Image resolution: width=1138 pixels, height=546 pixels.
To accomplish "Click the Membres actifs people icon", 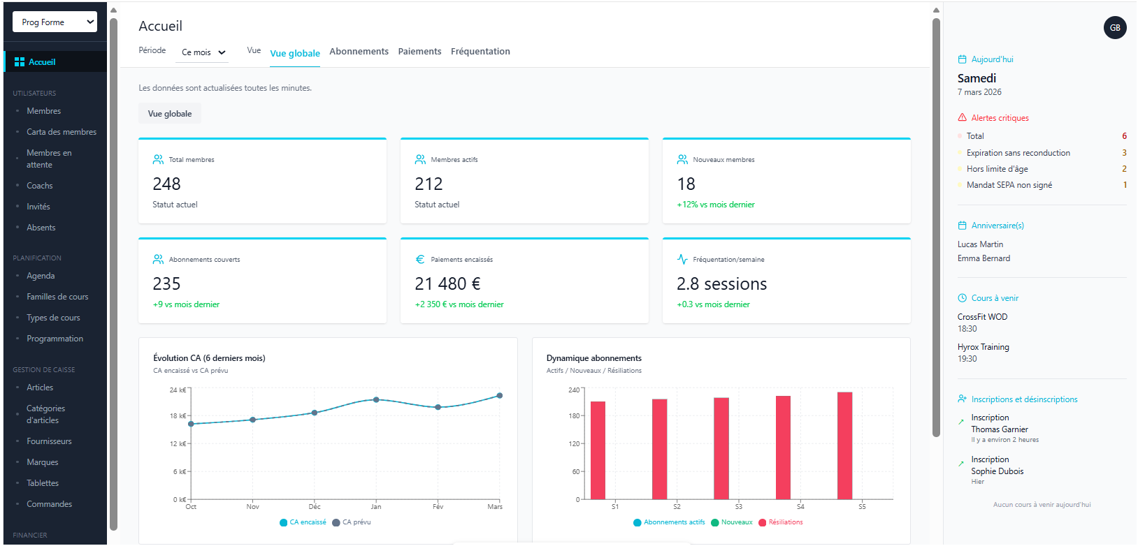I will (x=420, y=160).
